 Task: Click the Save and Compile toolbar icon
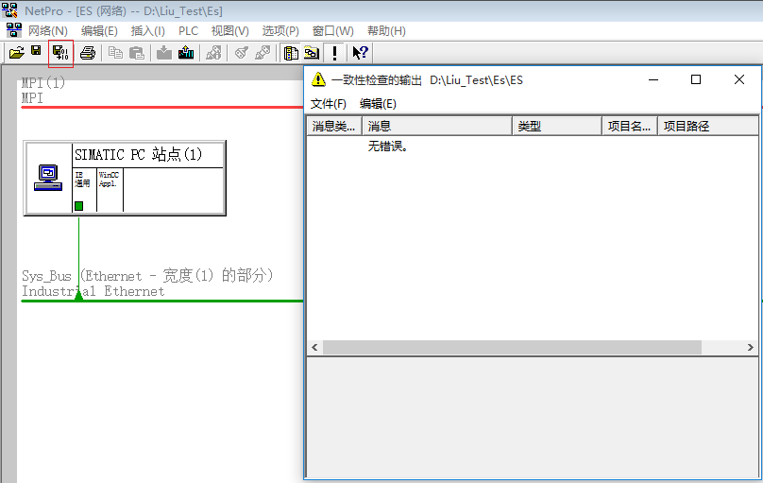[60, 53]
